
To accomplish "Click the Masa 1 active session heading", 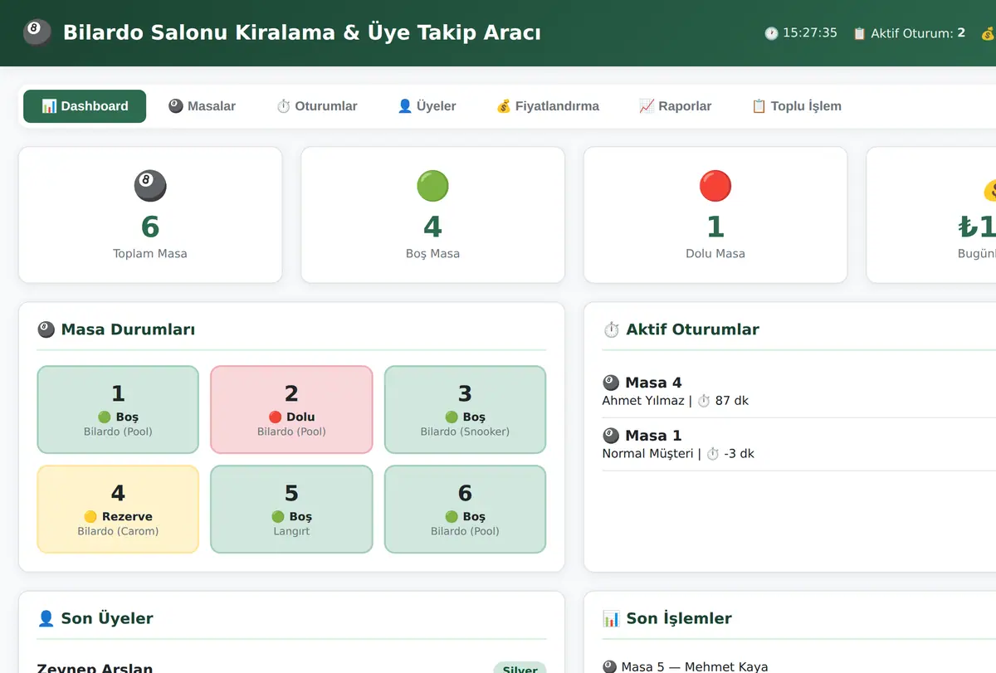I will [642, 436].
